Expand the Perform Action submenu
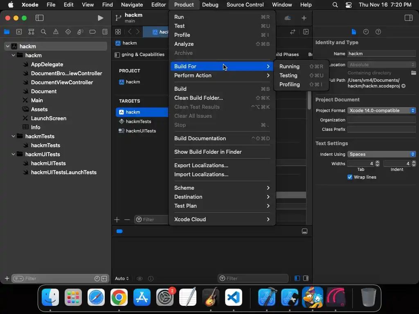The image size is (419, 314). point(221,76)
